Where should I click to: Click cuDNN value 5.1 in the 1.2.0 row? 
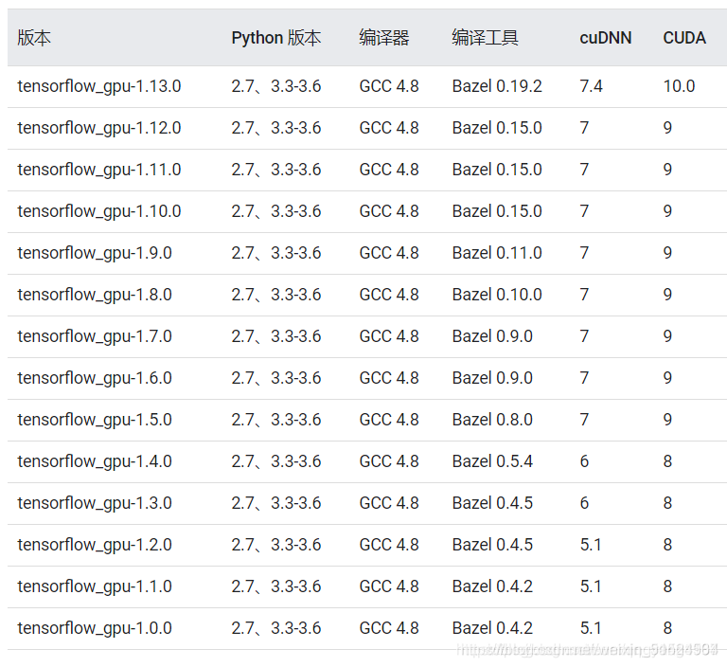point(591,545)
